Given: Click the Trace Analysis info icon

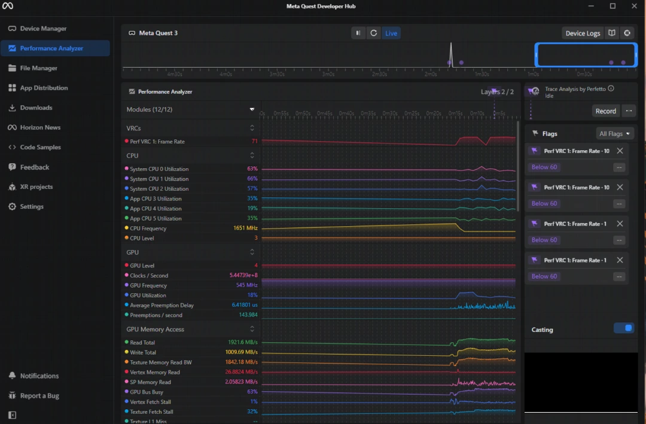Looking at the screenshot, I should tap(611, 88).
